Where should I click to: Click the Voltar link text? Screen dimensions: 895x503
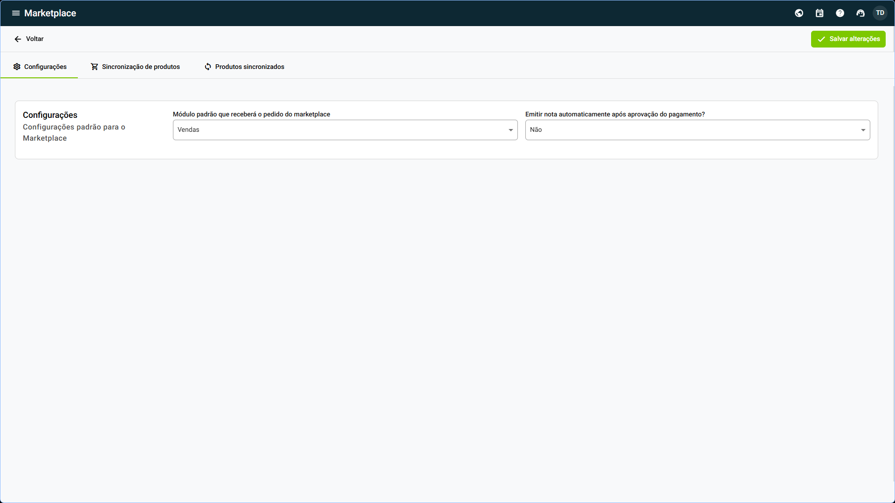coord(35,39)
